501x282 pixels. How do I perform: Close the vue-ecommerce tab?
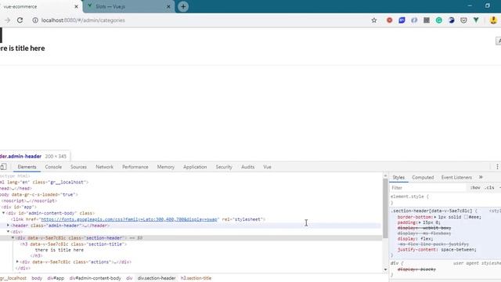(76, 6)
